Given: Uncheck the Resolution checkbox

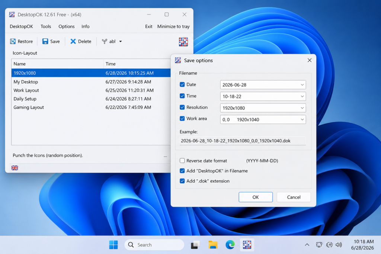Looking at the screenshot, I should 182,107.
